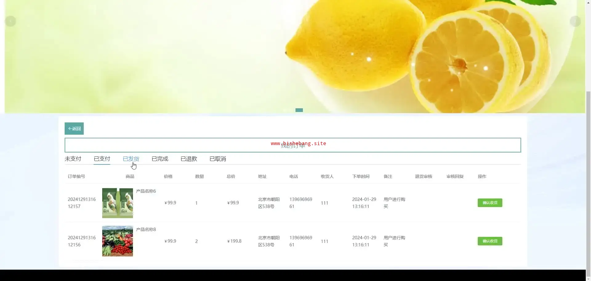Viewport: 591px width, 281px height.
Task: Click the unit price in 产品名称6 row
Action: point(170,203)
